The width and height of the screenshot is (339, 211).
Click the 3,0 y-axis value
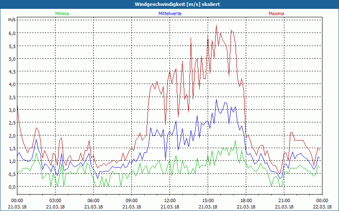(x=12, y=110)
